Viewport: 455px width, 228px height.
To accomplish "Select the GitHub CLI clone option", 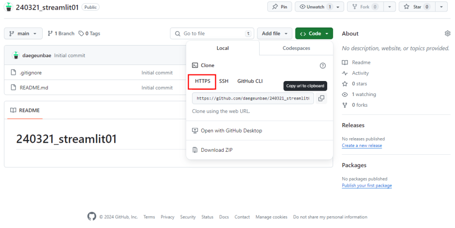I will pos(250,81).
